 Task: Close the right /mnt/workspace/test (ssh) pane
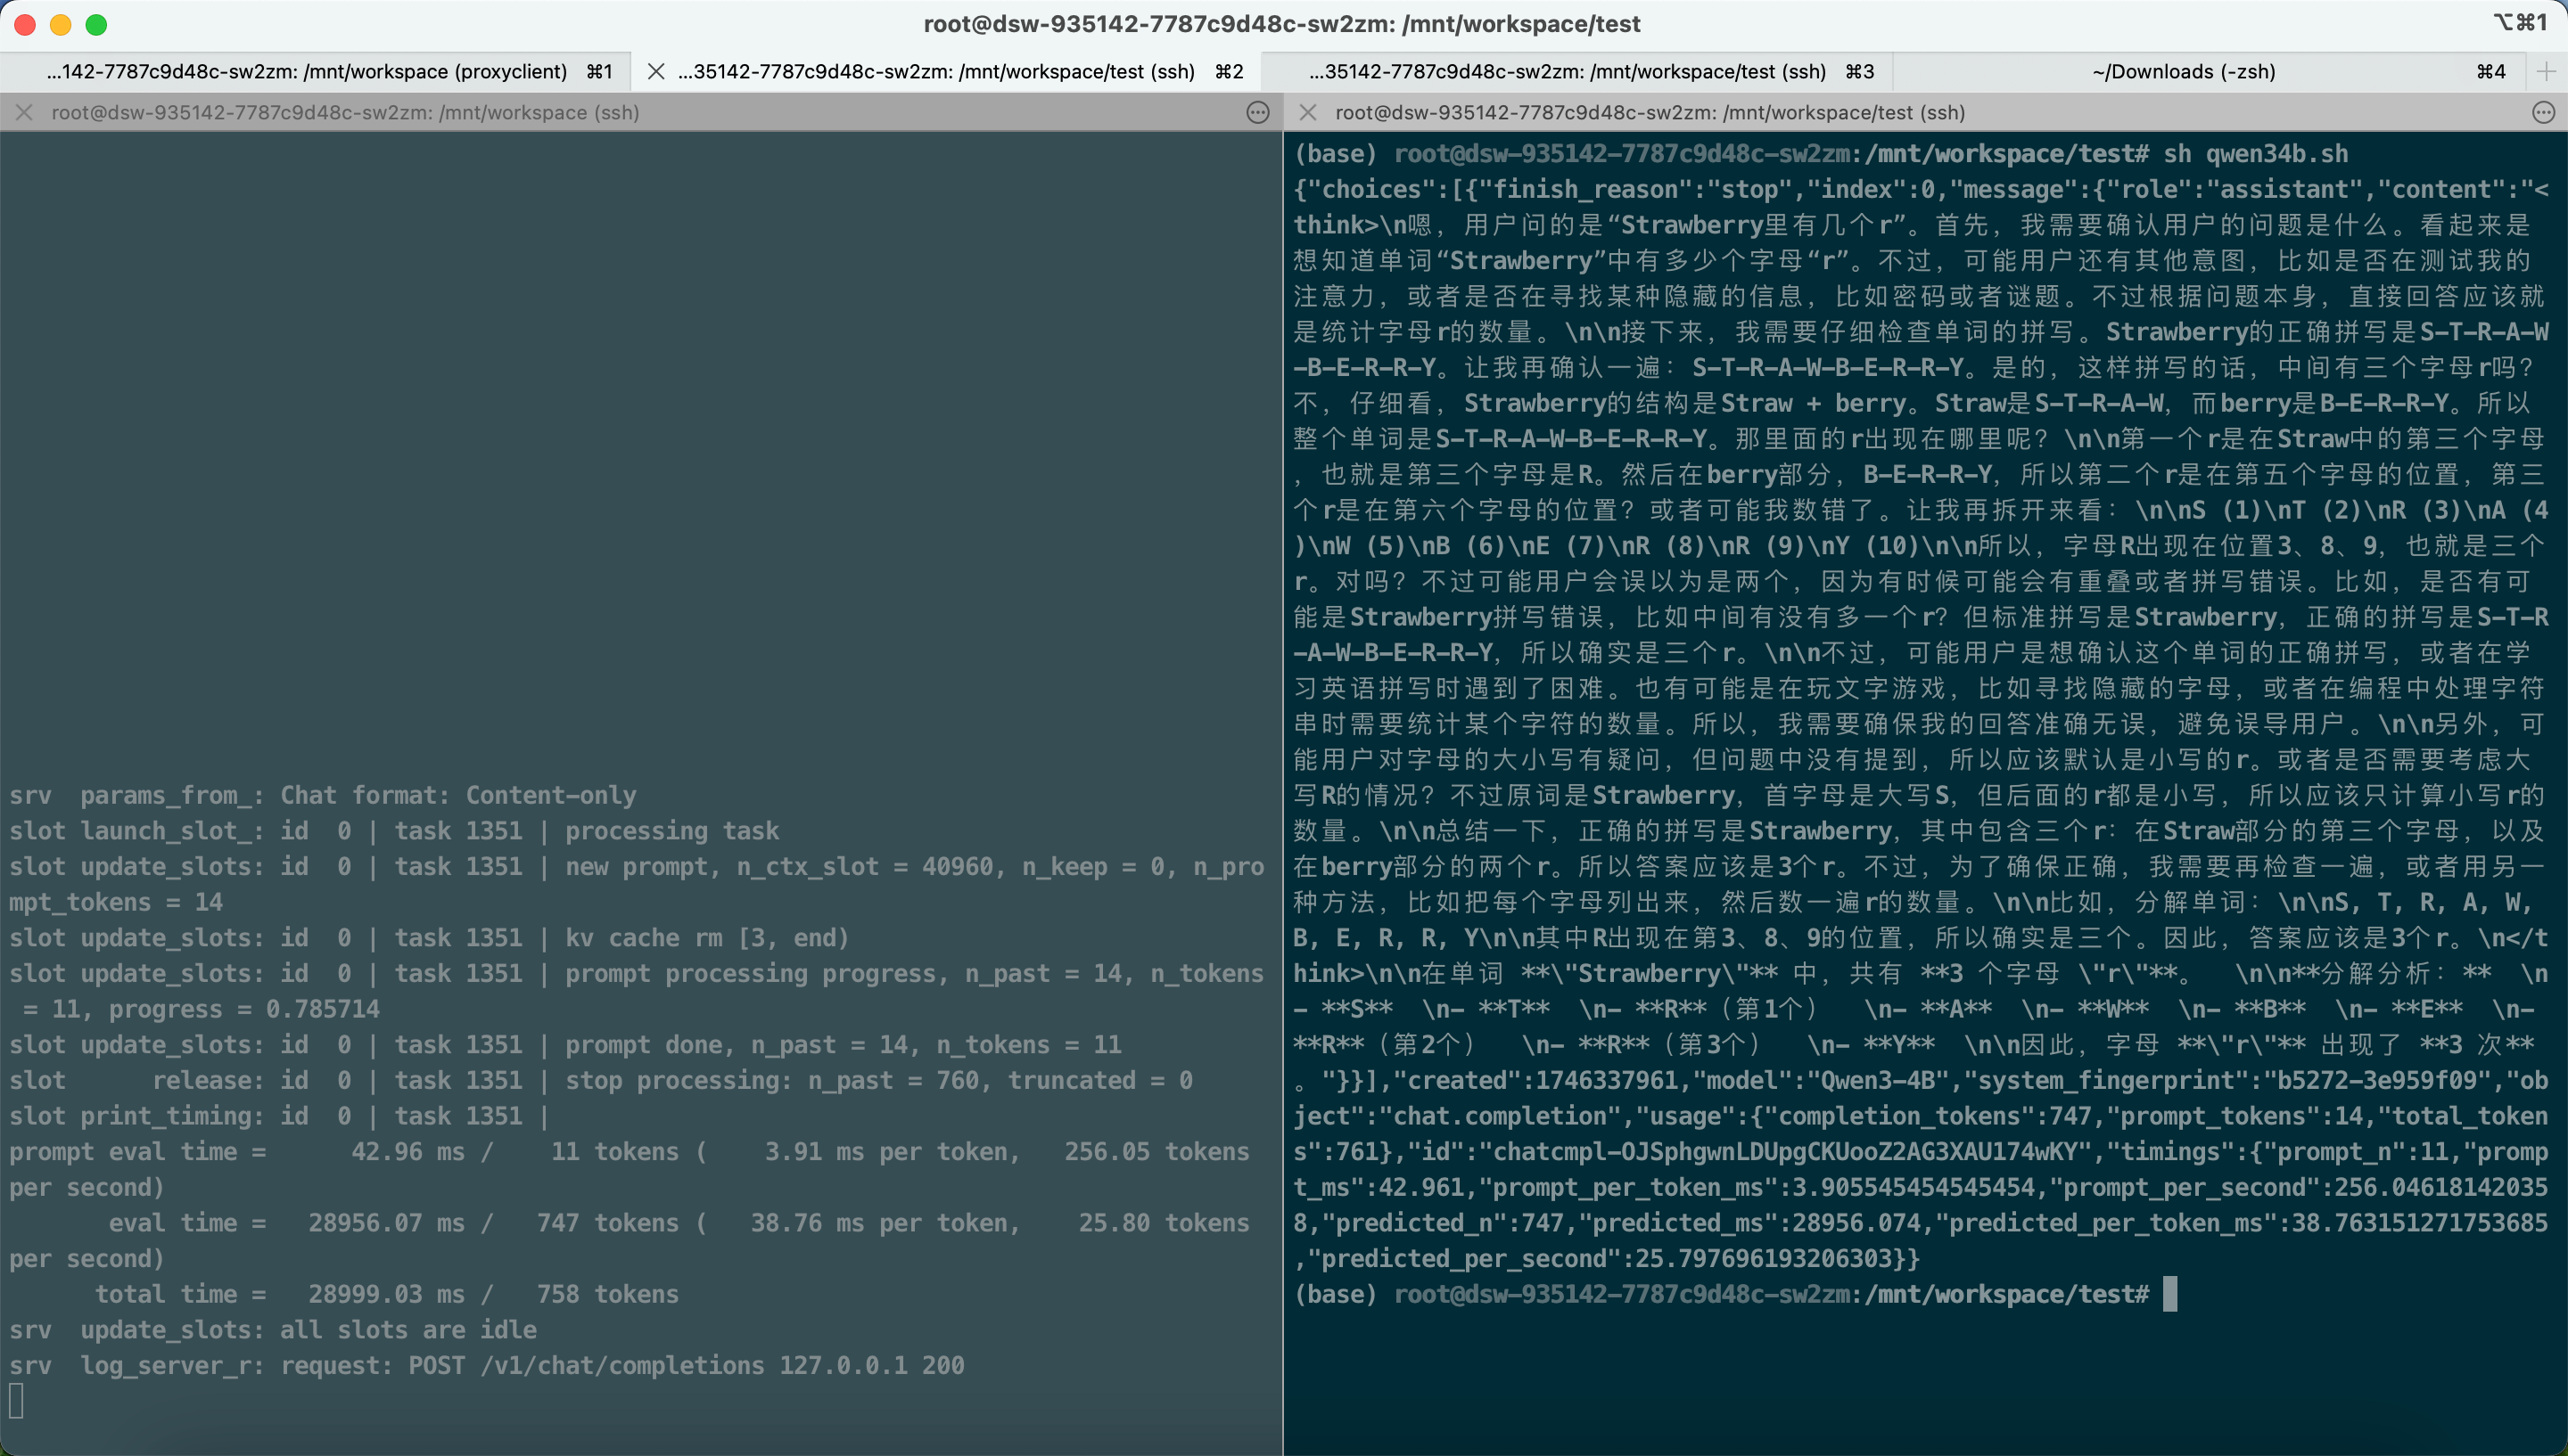1307,112
